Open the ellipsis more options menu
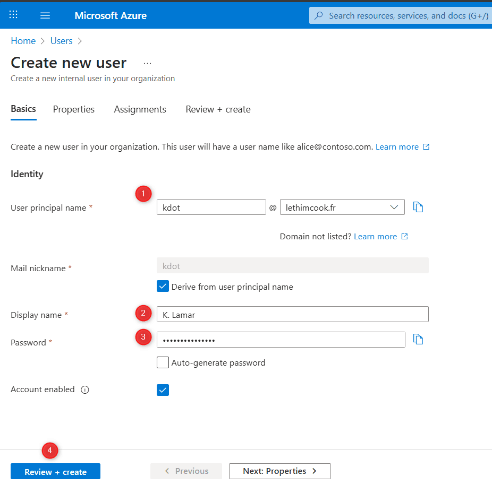 click(x=147, y=63)
